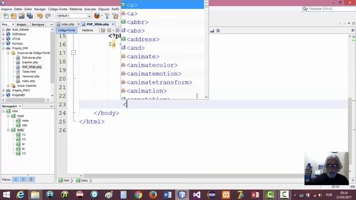
Task: Select Estruturas.php in project tree
Action: tap(31, 58)
